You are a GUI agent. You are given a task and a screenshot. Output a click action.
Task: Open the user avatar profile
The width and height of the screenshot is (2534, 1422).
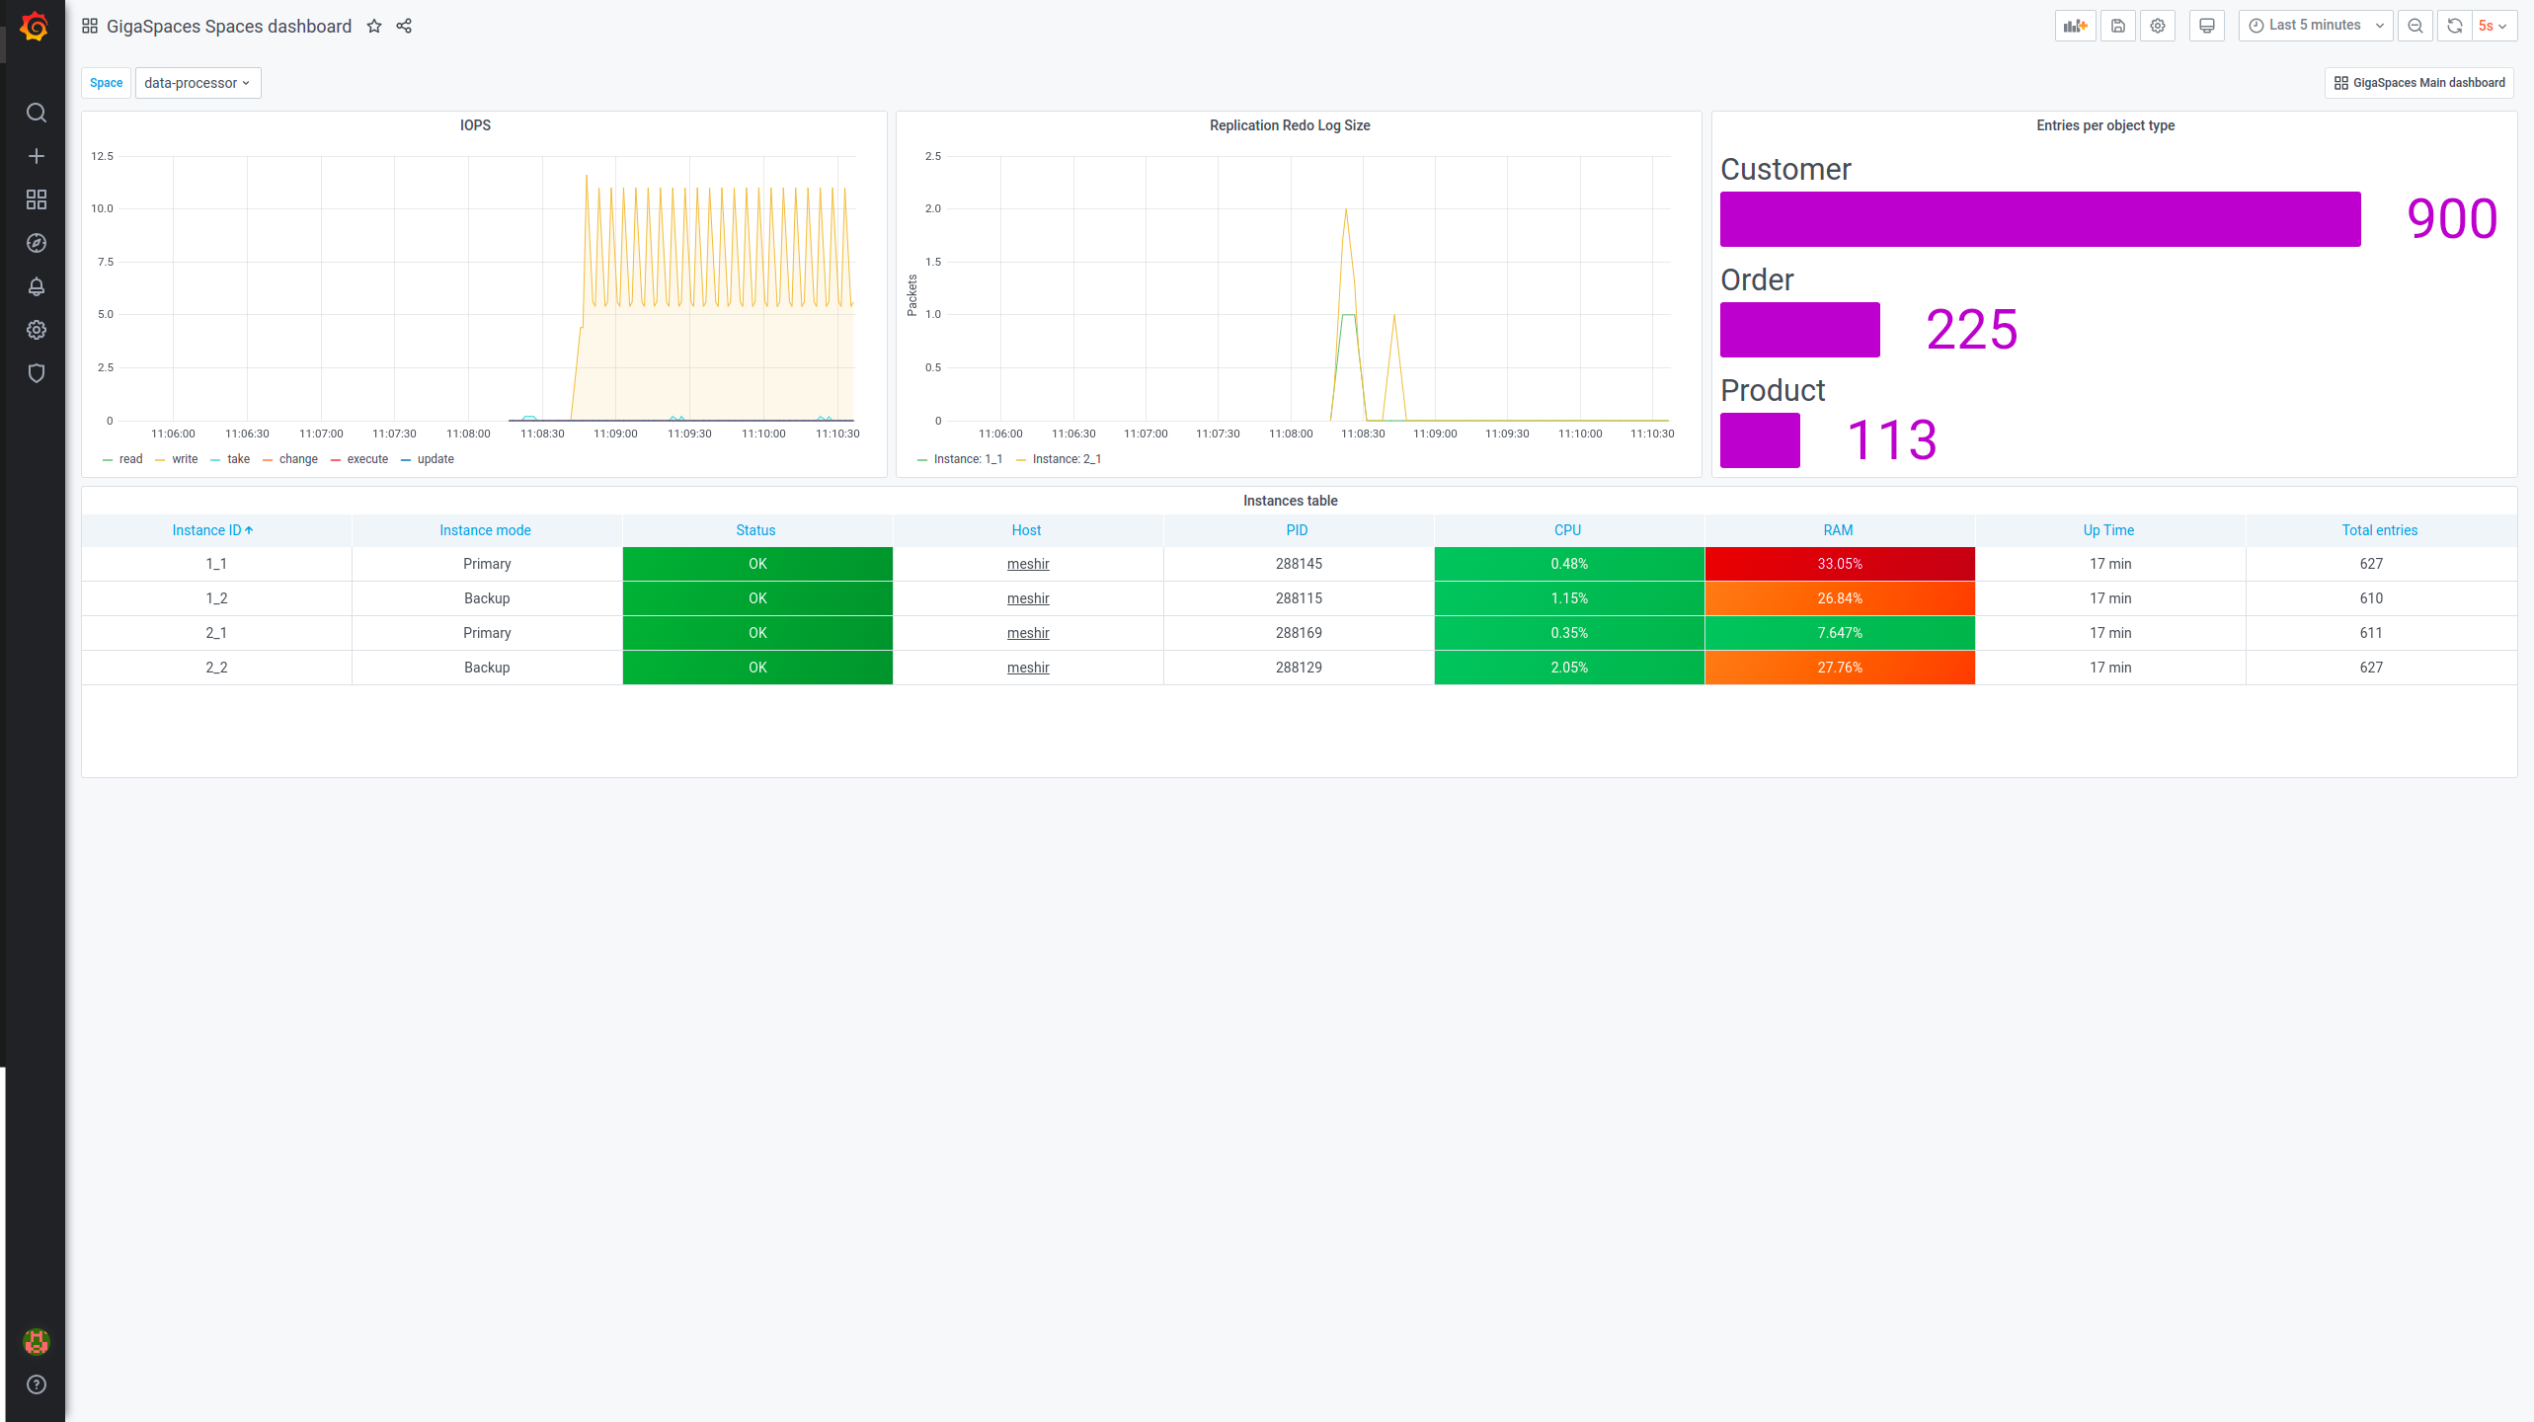tap(37, 1341)
